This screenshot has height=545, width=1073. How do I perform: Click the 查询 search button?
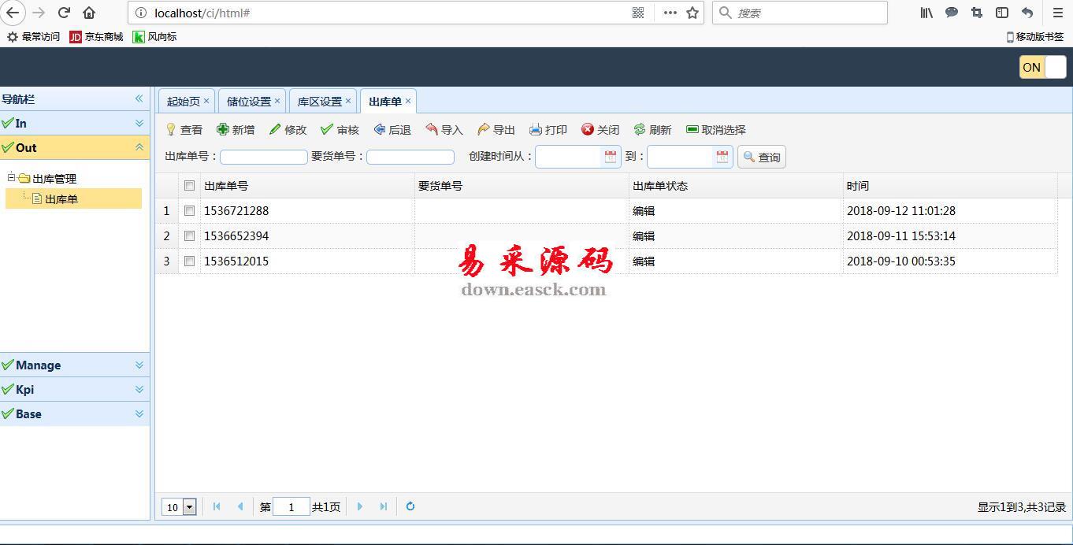pos(761,158)
